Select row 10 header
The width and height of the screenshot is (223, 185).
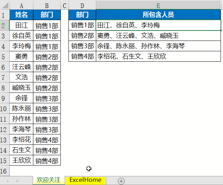(5, 108)
